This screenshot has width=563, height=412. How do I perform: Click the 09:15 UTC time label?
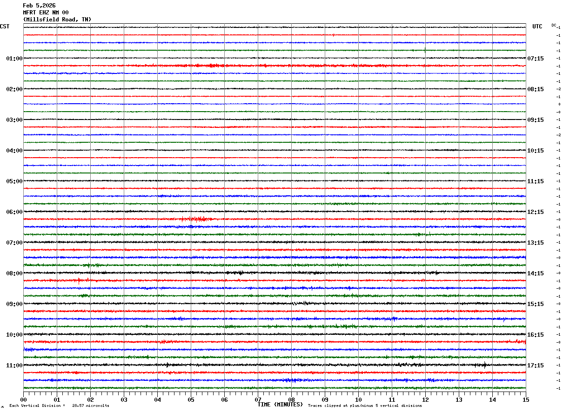[536, 120]
